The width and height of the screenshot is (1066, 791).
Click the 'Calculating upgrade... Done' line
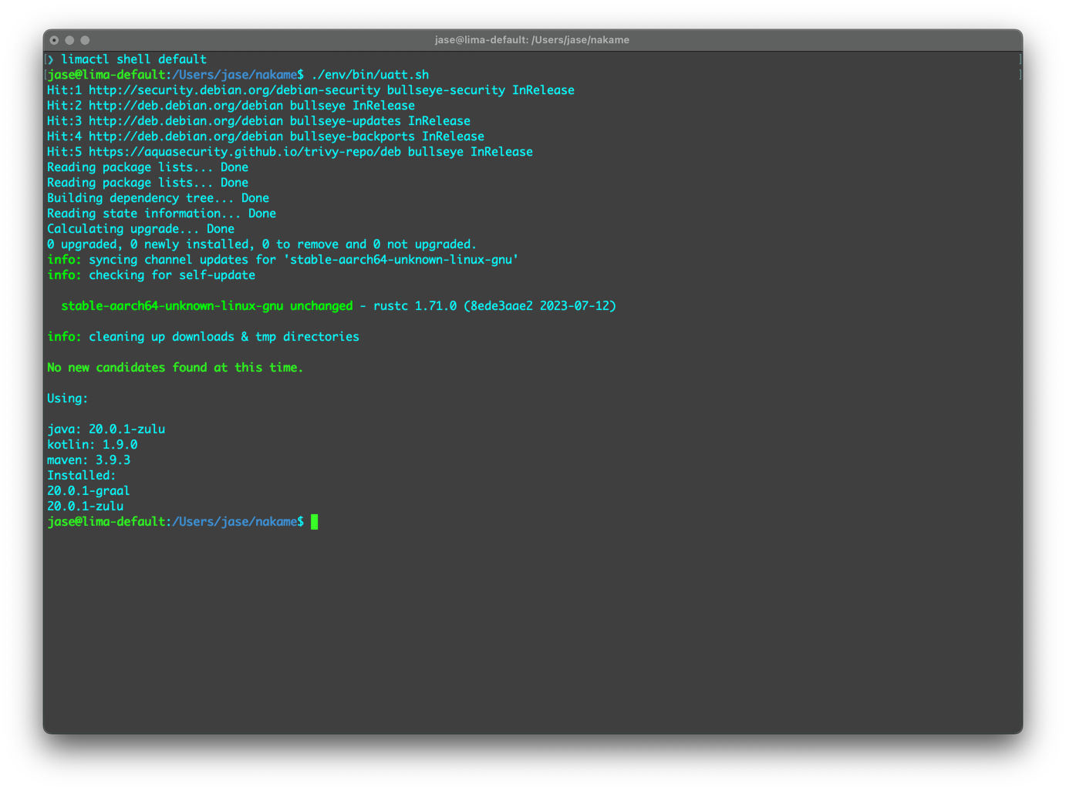[x=140, y=229]
